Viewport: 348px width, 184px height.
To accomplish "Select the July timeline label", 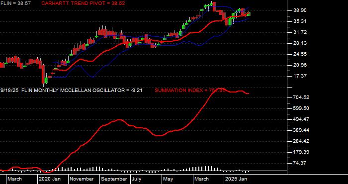I will tap(137, 179).
